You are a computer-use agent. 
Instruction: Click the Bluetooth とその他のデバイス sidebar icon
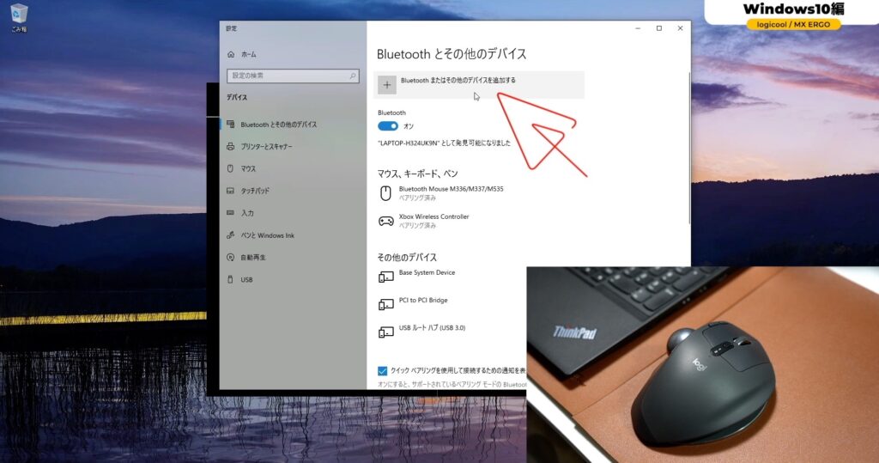(230, 124)
